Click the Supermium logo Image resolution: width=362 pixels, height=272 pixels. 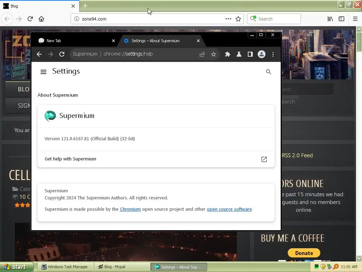[50, 116]
